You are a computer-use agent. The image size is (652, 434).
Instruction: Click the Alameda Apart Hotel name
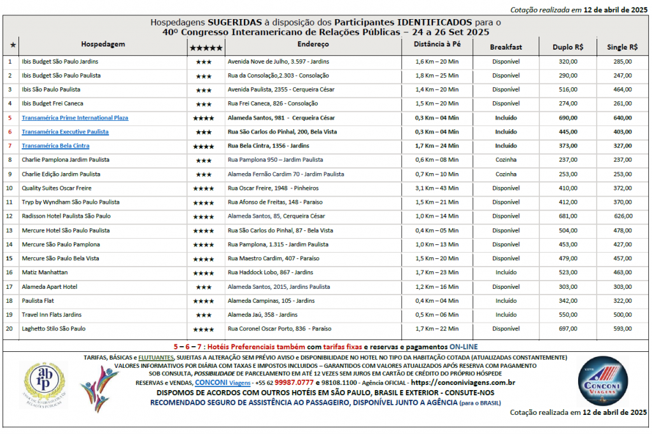[x=50, y=287]
